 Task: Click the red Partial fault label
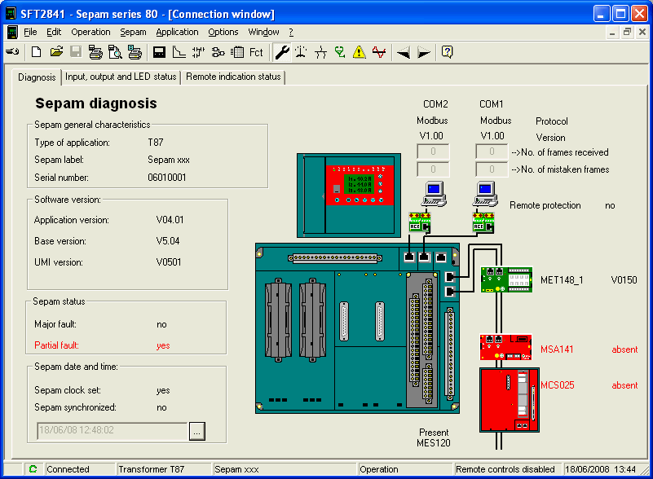[x=56, y=345]
